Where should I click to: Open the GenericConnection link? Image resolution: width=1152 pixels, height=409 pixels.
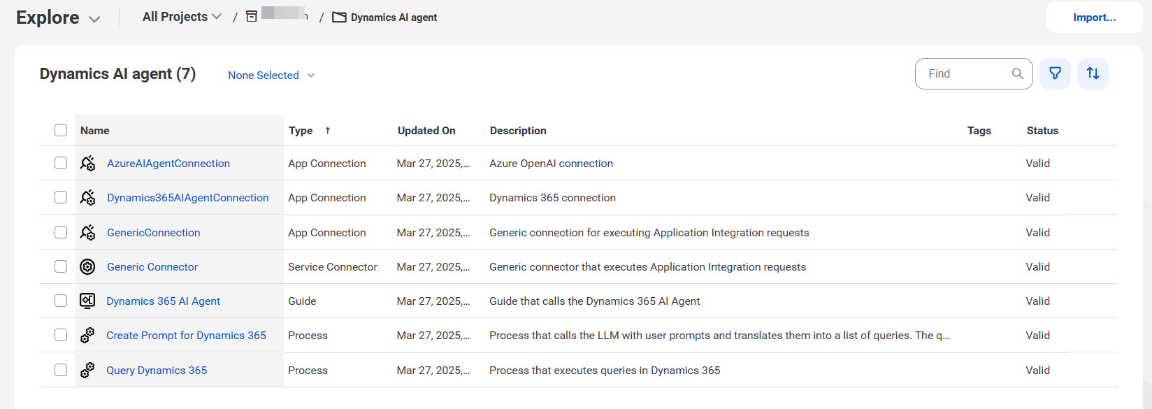click(x=153, y=233)
